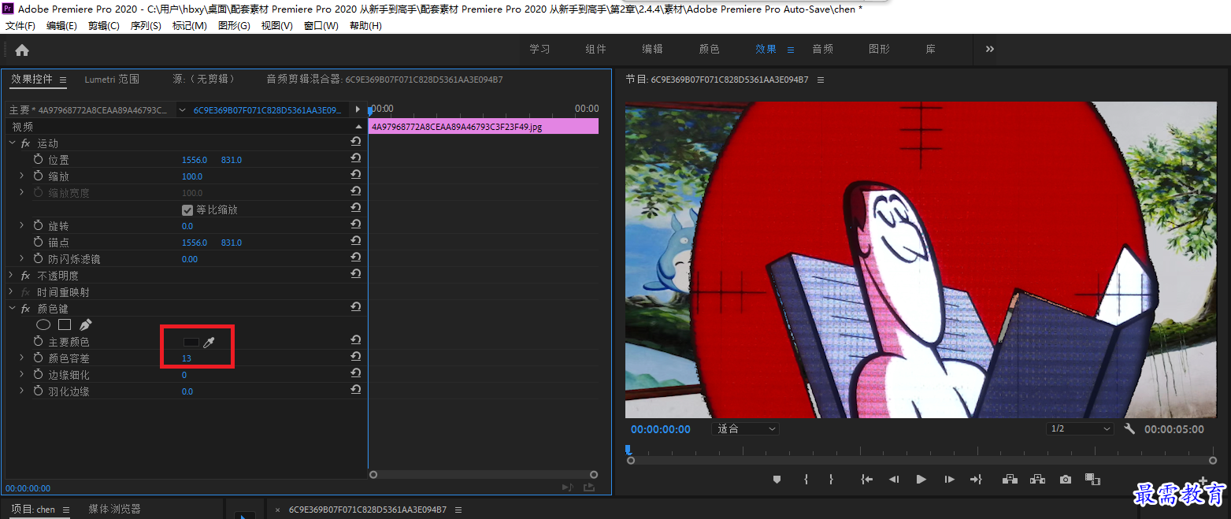
Task: Collapse the 颜色键 effect group
Action: 12,308
